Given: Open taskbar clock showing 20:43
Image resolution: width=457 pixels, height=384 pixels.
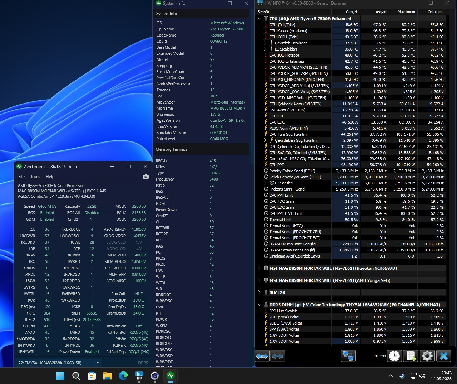Looking at the screenshot, I should click(441, 376).
